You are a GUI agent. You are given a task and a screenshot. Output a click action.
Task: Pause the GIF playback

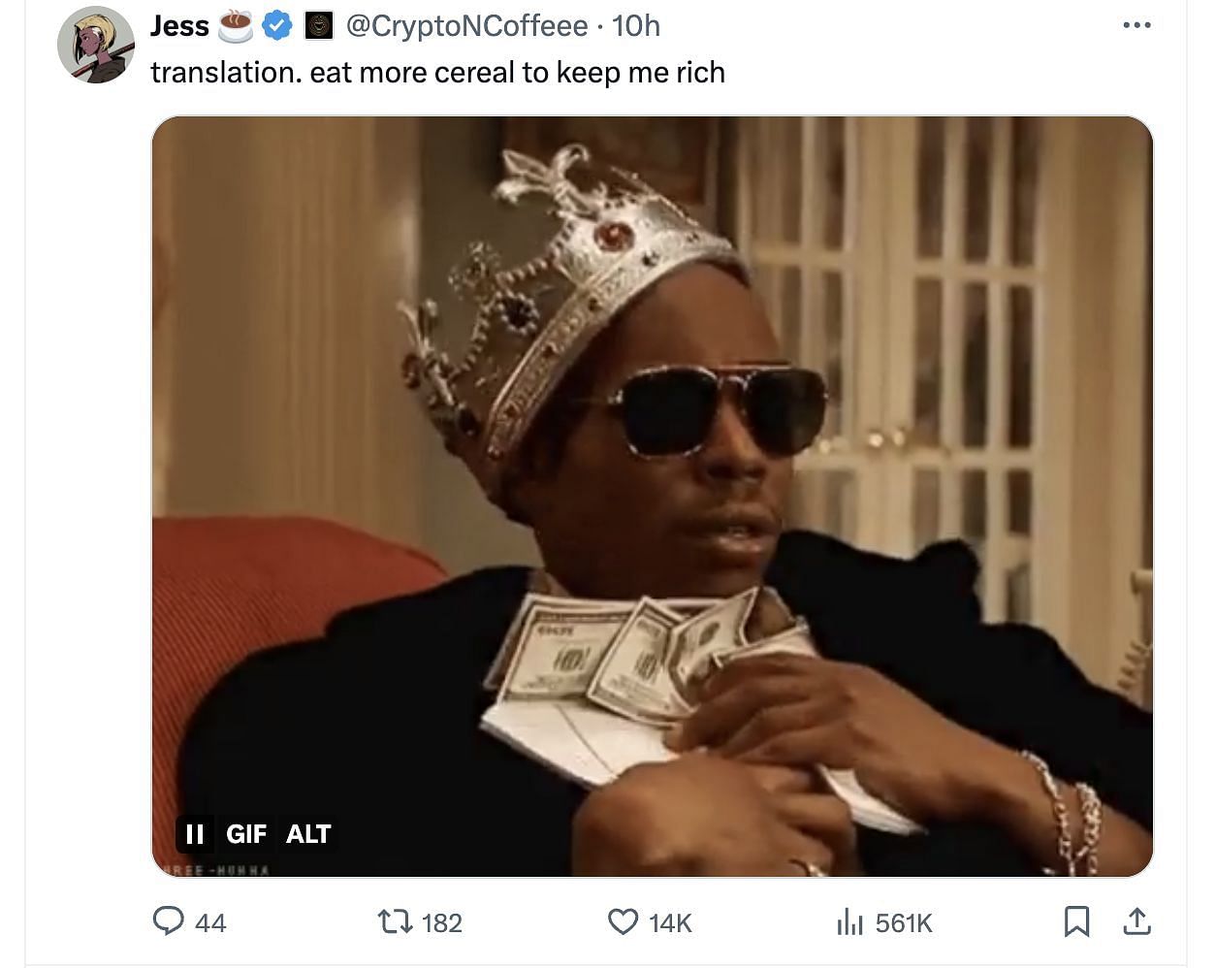point(195,833)
